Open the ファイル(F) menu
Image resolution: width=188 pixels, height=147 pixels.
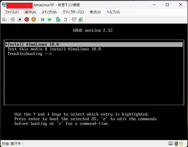click(12, 12)
